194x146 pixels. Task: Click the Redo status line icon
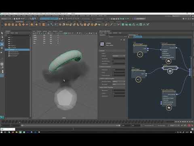point(24,19)
